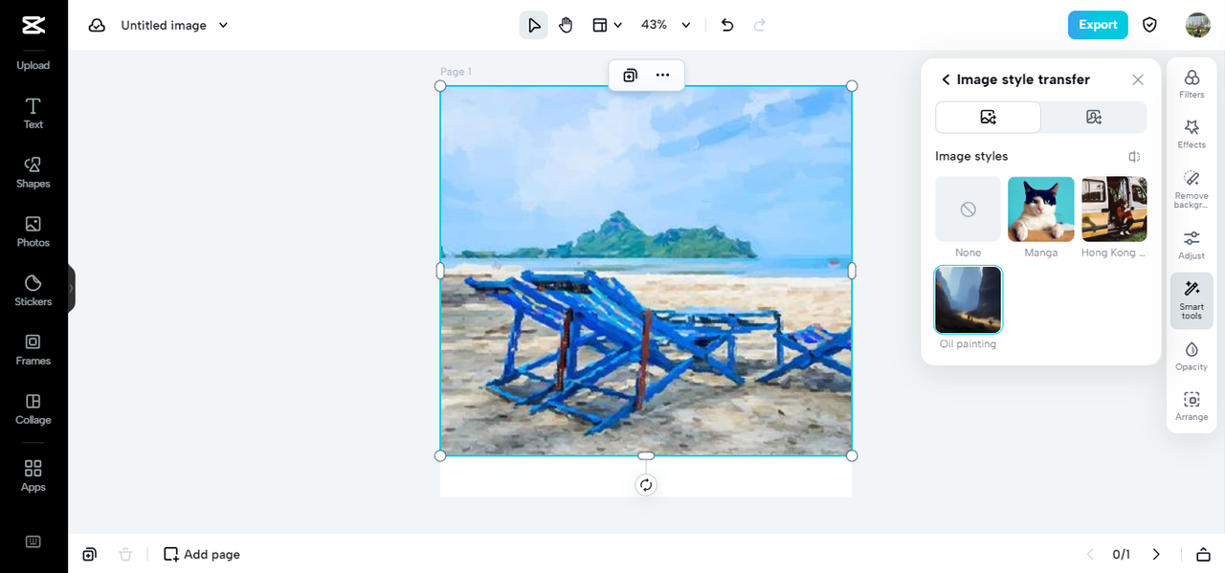Image resolution: width=1225 pixels, height=573 pixels.
Task: Open layers icon at bottom right
Action: click(x=1203, y=554)
